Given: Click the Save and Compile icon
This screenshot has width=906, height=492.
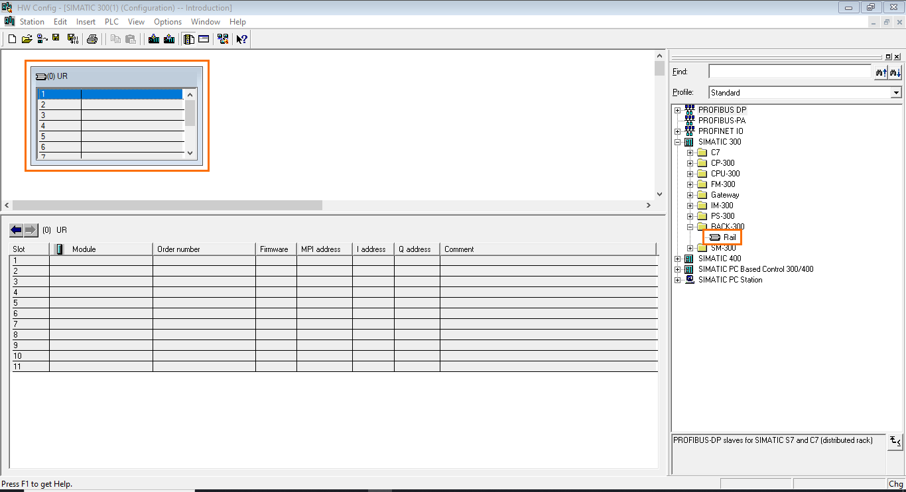Looking at the screenshot, I should pyautogui.click(x=73, y=38).
